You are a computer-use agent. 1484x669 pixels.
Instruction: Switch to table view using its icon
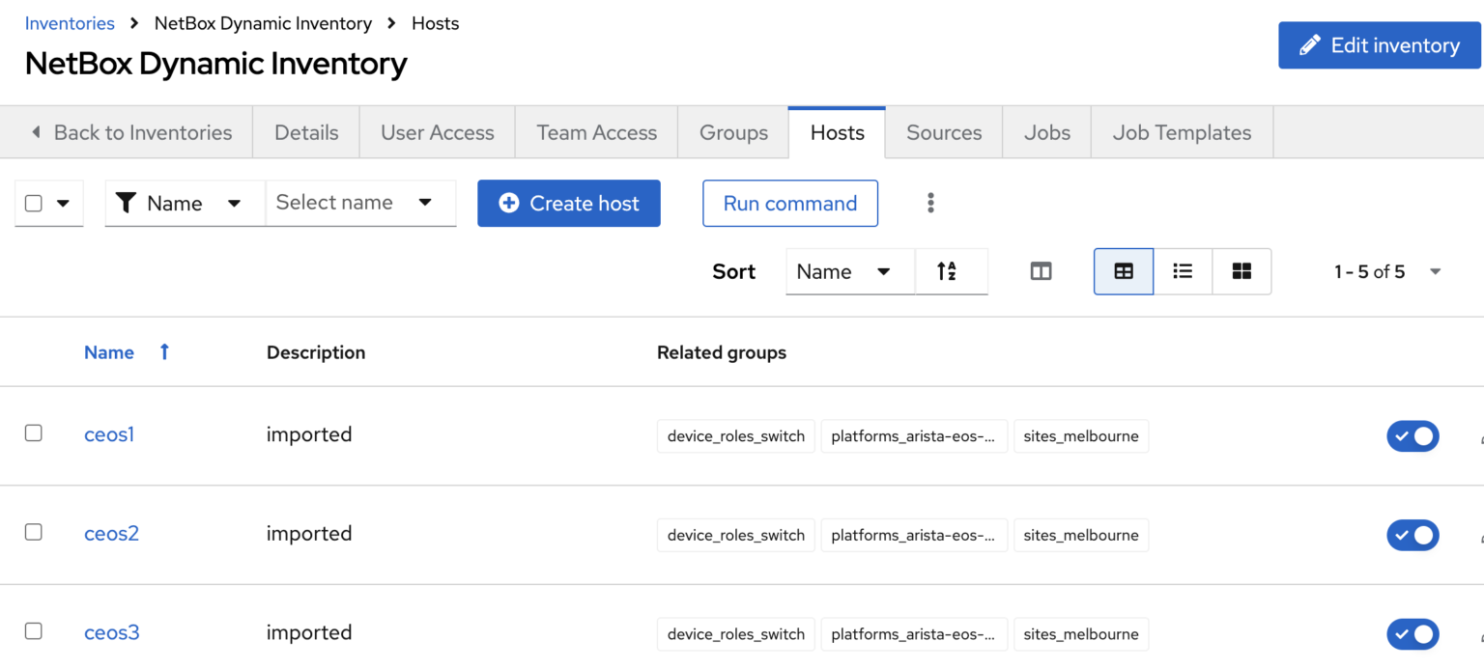pos(1123,271)
